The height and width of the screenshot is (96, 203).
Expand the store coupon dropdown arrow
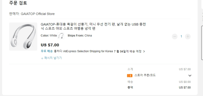[x=190, y=76]
